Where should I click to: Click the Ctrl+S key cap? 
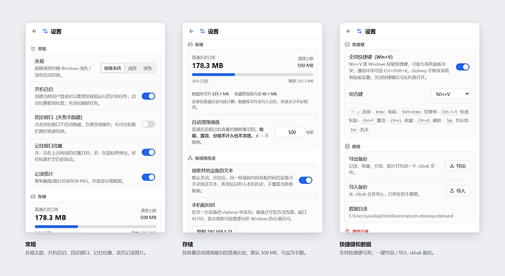point(396,121)
